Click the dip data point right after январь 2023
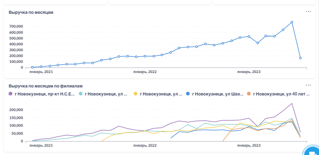This screenshot has height=155, width=319. (x=257, y=43)
